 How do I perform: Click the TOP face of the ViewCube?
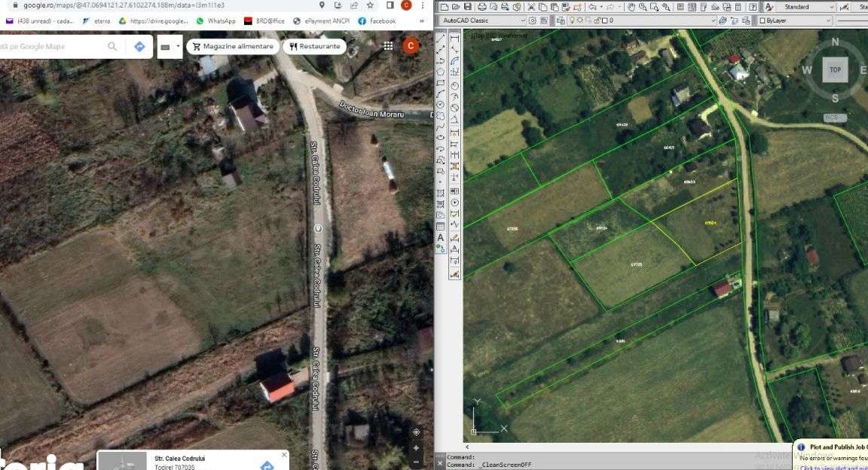click(x=835, y=70)
